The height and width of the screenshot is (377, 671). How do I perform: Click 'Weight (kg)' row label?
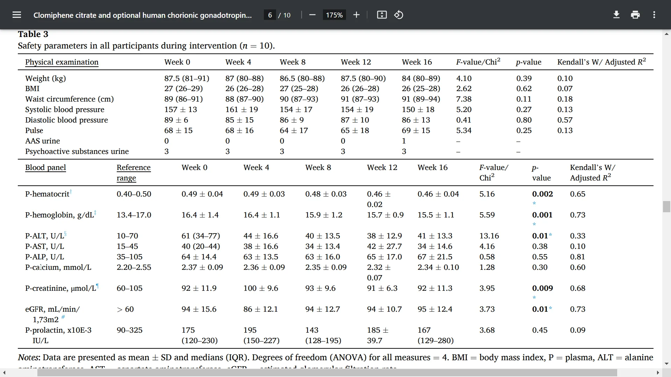[45, 79]
